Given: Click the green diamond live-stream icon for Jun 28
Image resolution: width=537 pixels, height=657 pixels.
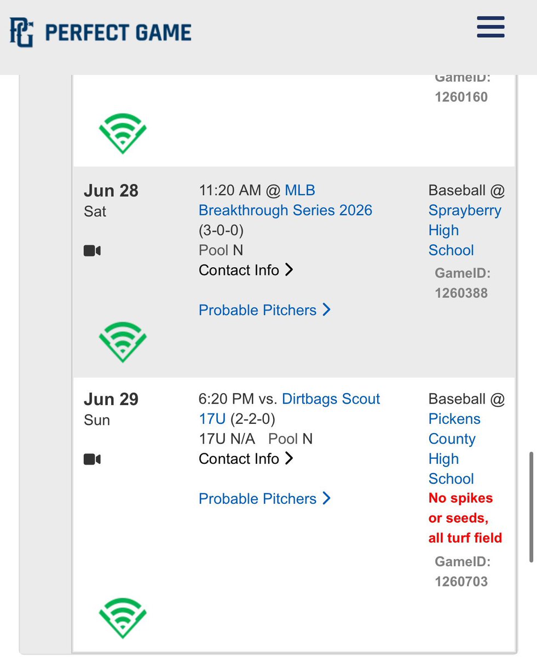Looking at the screenshot, I should tap(123, 342).
